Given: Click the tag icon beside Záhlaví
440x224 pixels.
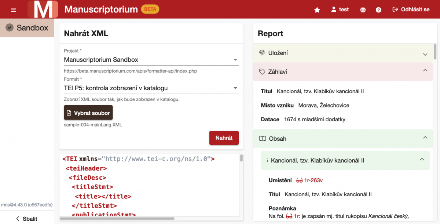Looking at the screenshot, I should (262, 72).
